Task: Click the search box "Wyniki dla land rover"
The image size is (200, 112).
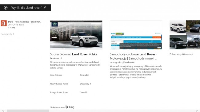Action: pos(26,8)
